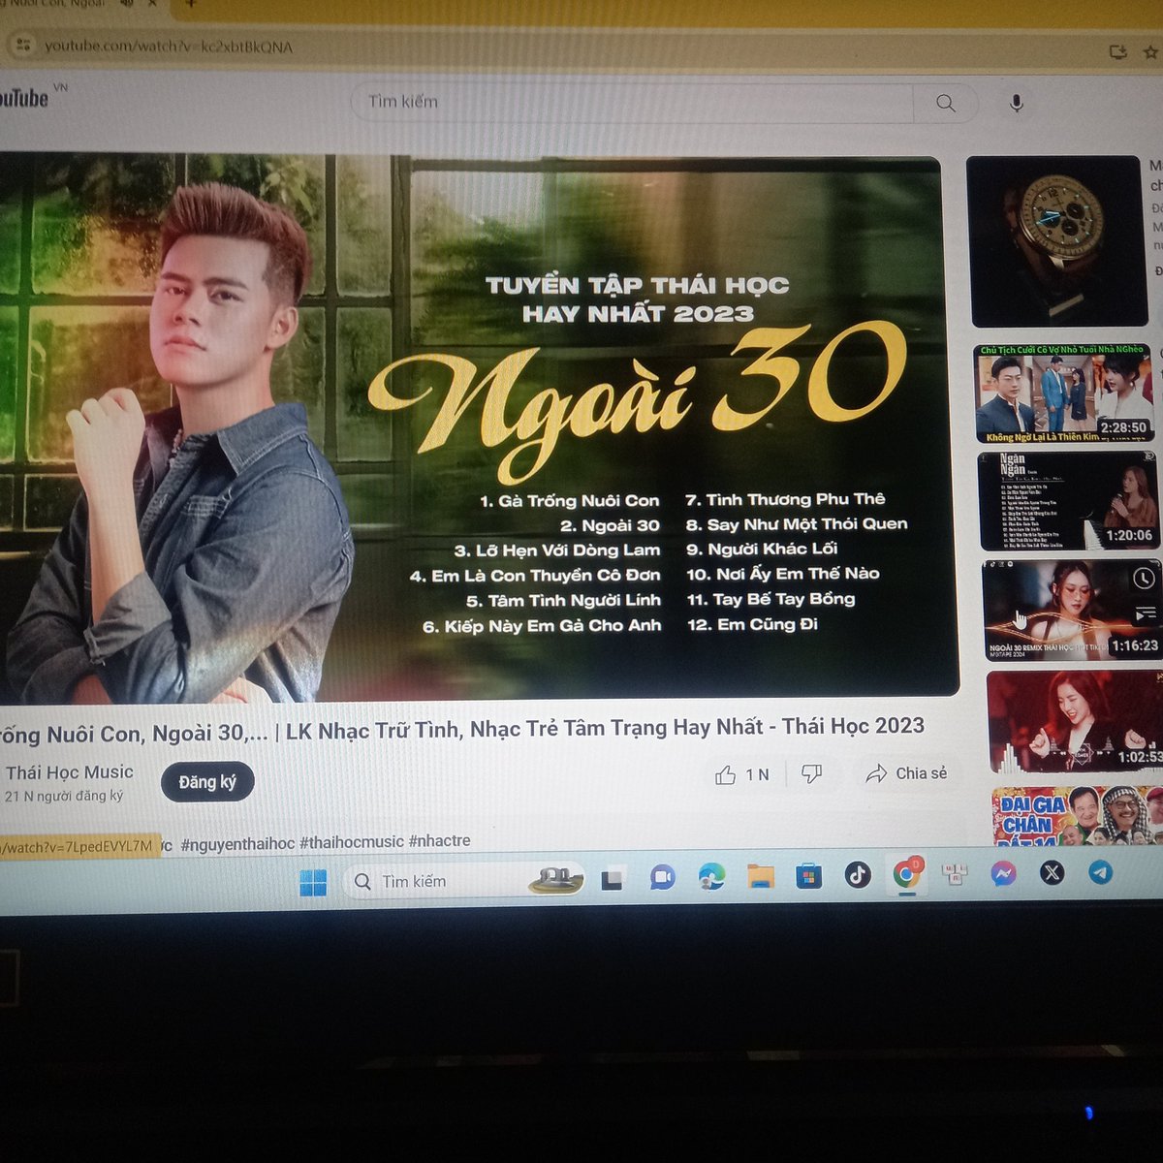
Task: Open X app from taskbar
Action: (1052, 873)
